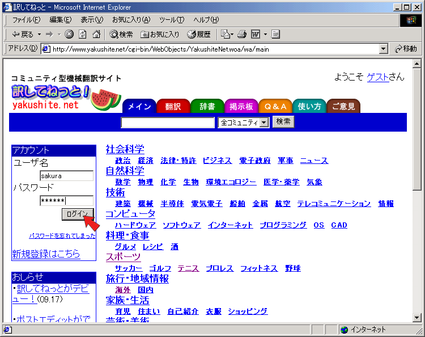The height and width of the screenshot is (337, 425).
Task: Switch to the 辞書 tab
Action: point(207,106)
